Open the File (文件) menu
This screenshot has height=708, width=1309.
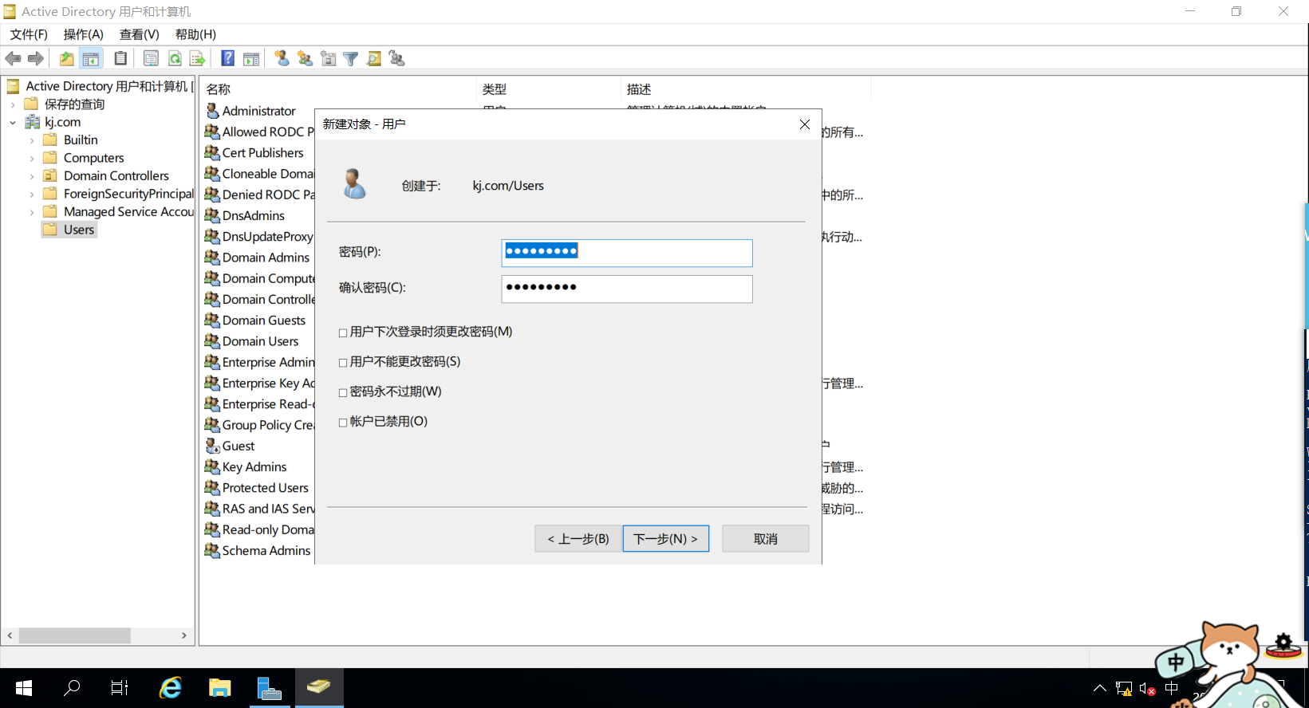click(x=29, y=34)
